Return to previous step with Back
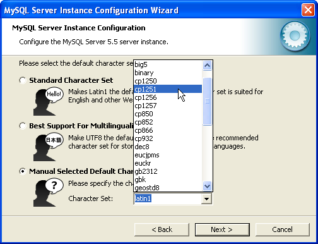 [162, 229]
